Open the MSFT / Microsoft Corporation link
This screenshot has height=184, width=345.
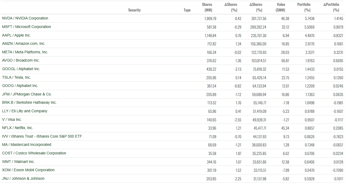pyautogui.click(x=26, y=27)
